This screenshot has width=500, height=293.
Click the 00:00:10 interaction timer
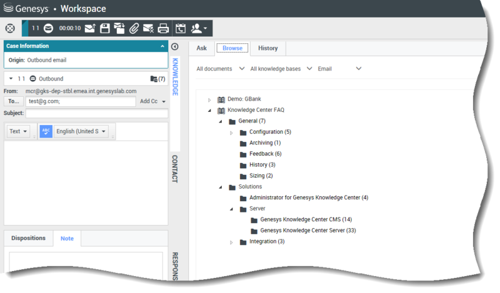point(70,28)
